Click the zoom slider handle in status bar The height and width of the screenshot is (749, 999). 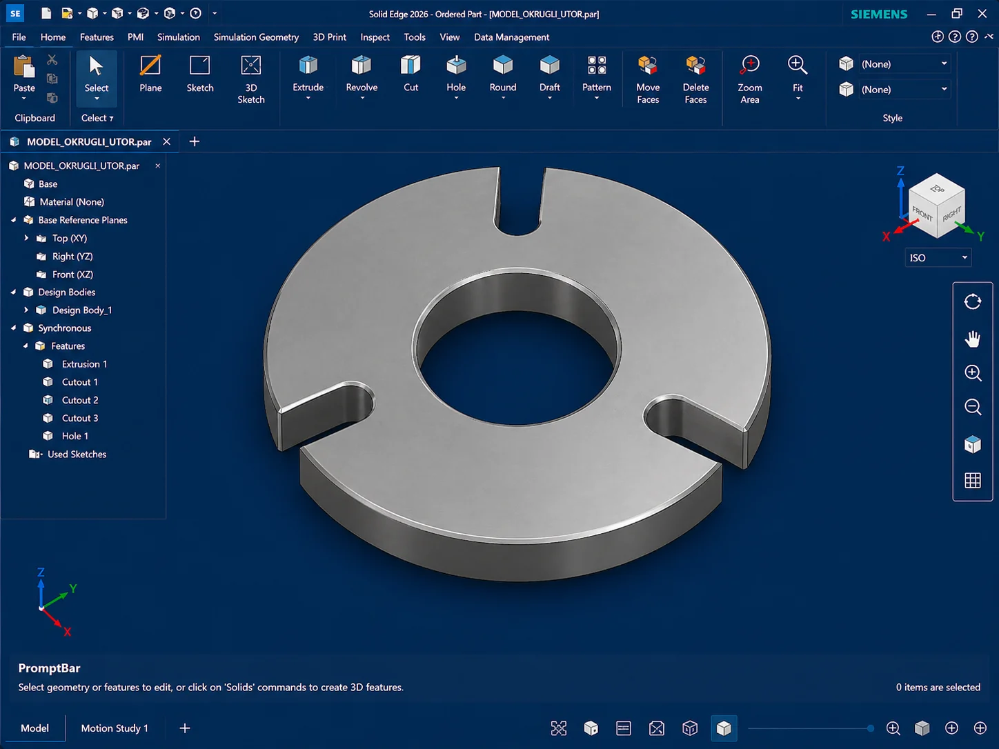[871, 728]
